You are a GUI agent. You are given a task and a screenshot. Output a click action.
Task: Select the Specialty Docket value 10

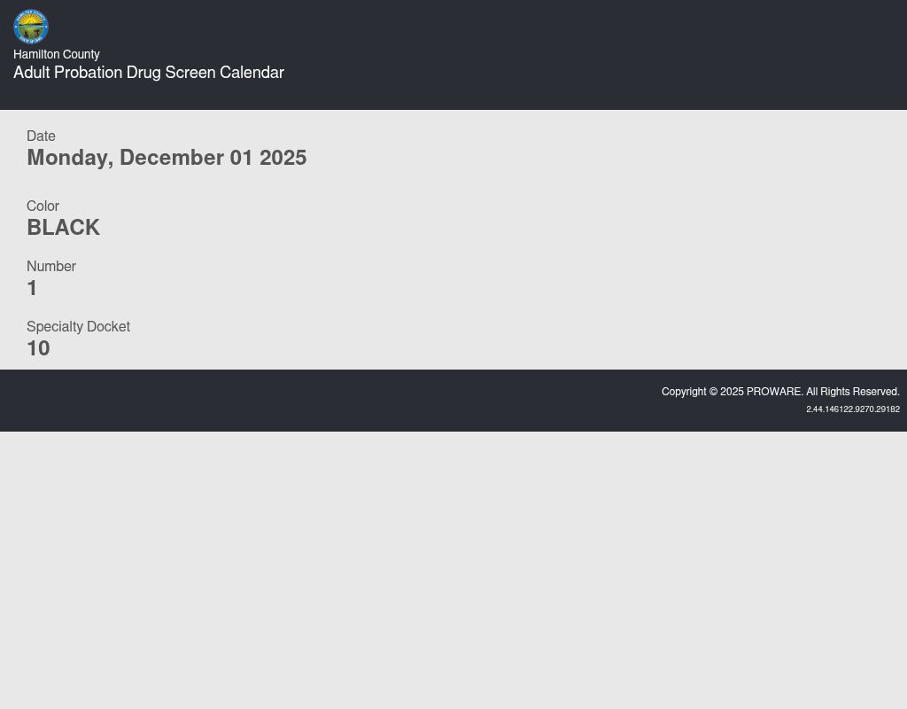(38, 348)
